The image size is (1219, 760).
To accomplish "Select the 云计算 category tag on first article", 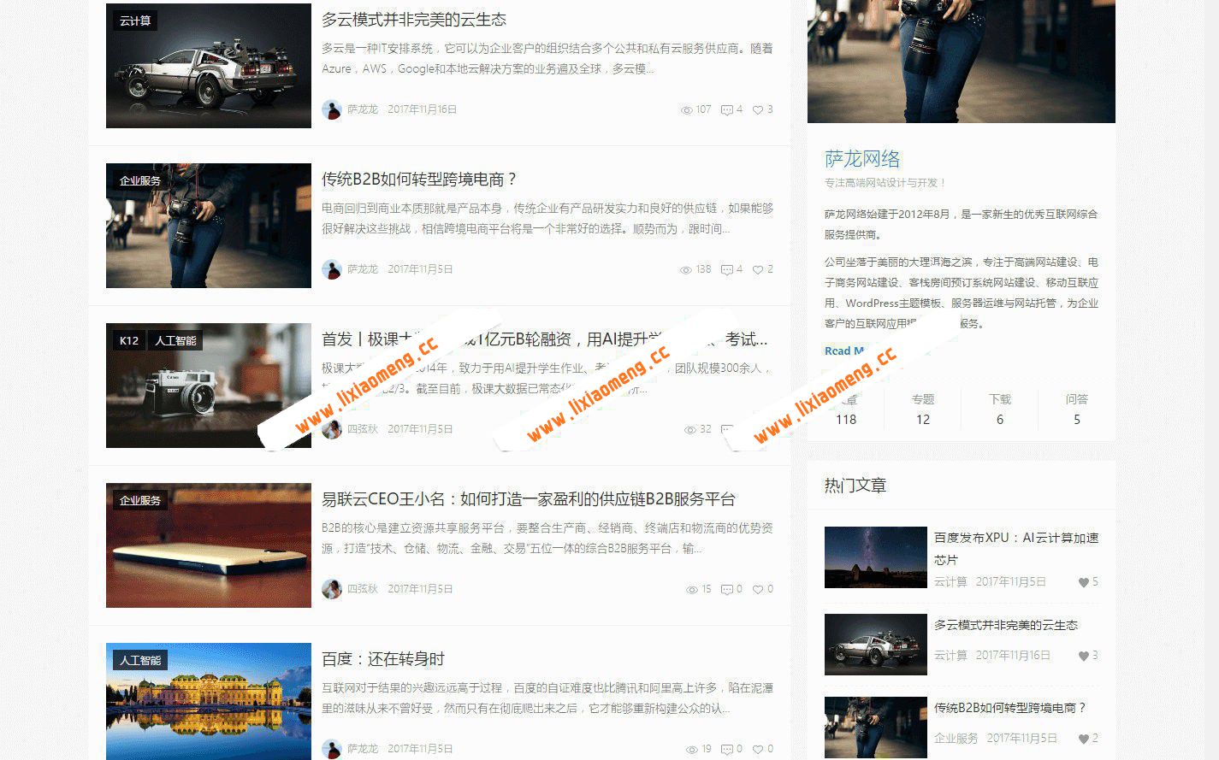I will point(133,21).
